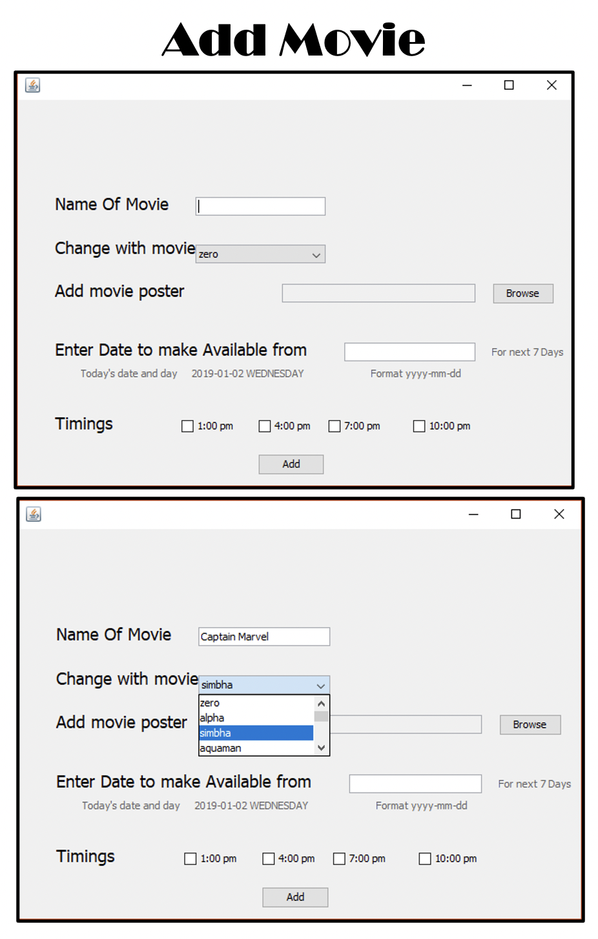Click the scrollbar track in the dropdown list

click(x=321, y=727)
